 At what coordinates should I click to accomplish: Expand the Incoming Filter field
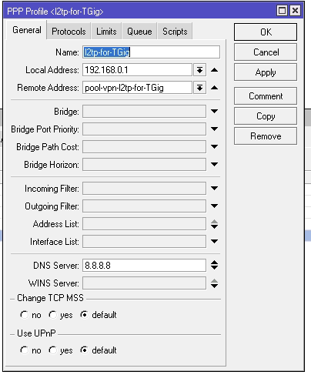[x=214, y=188]
